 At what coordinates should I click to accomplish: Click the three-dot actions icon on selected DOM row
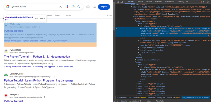(117, 28)
